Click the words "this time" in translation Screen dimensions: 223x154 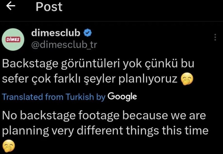point(185,130)
